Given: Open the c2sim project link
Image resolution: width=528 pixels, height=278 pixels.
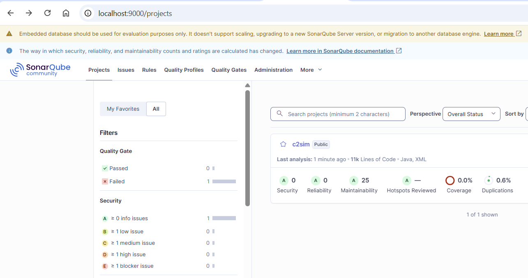Looking at the screenshot, I should coord(301,144).
